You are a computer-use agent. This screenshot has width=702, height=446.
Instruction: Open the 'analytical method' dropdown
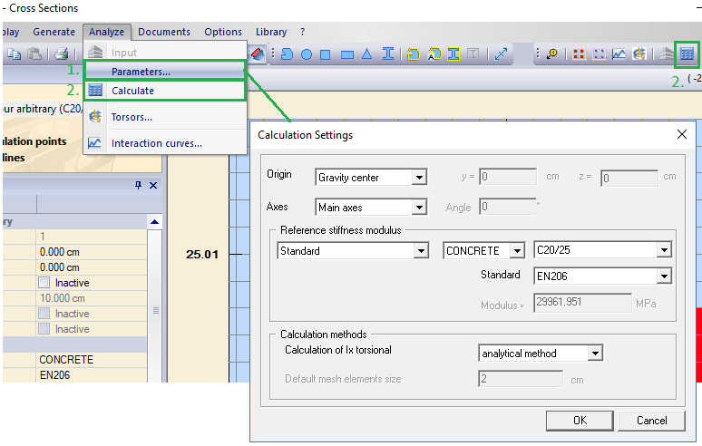[x=595, y=354]
